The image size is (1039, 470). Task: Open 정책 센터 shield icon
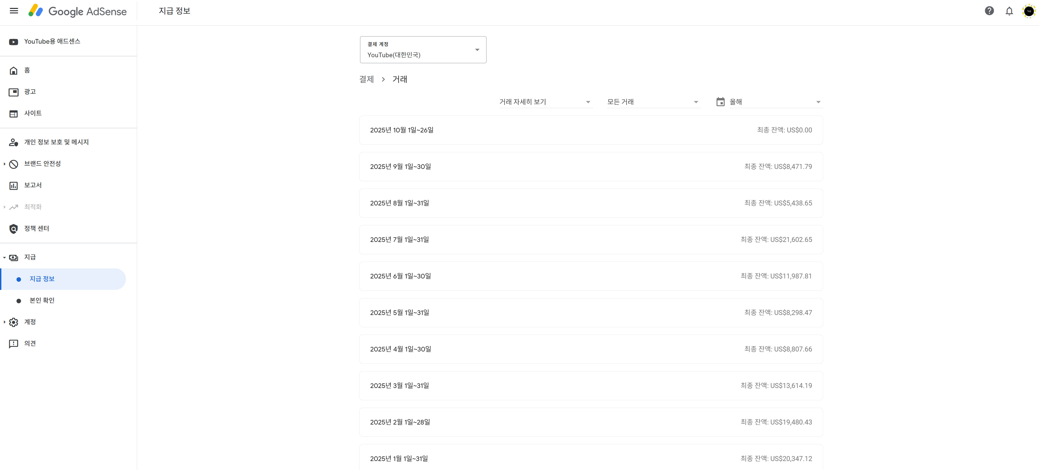coord(13,229)
